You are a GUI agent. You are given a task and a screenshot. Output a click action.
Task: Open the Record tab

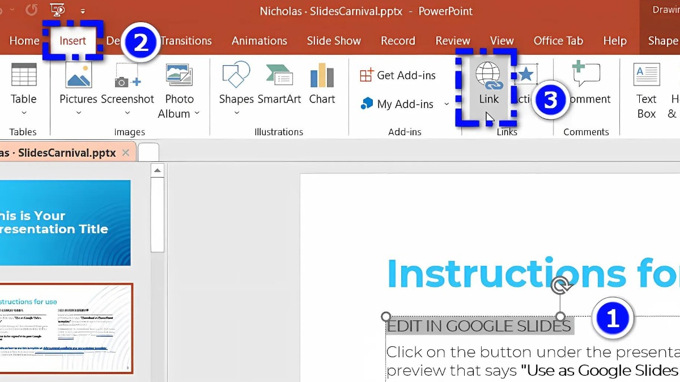pyautogui.click(x=398, y=41)
